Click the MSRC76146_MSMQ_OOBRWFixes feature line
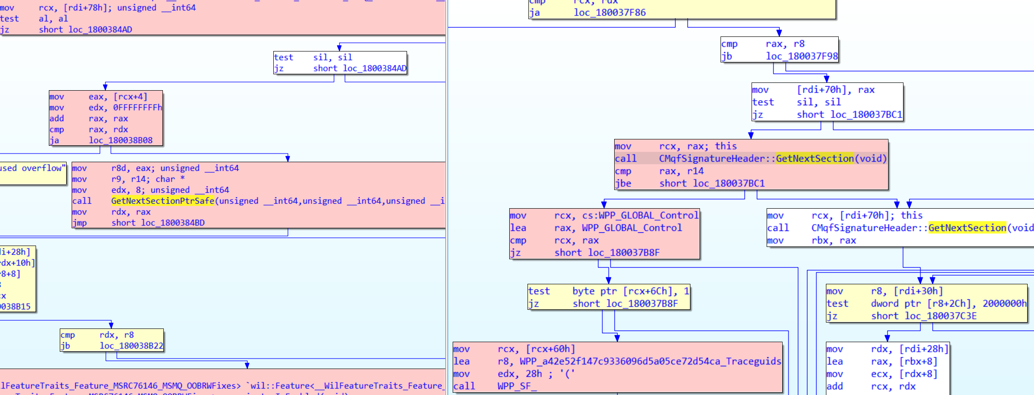 (x=222, y=385)
